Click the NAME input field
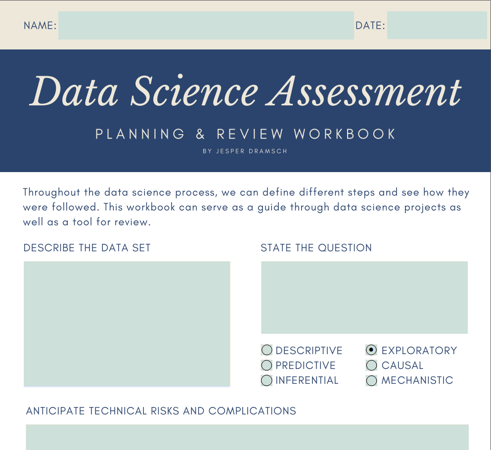The width and height of the screenshot is (491, 450). [x=206, y=25]
